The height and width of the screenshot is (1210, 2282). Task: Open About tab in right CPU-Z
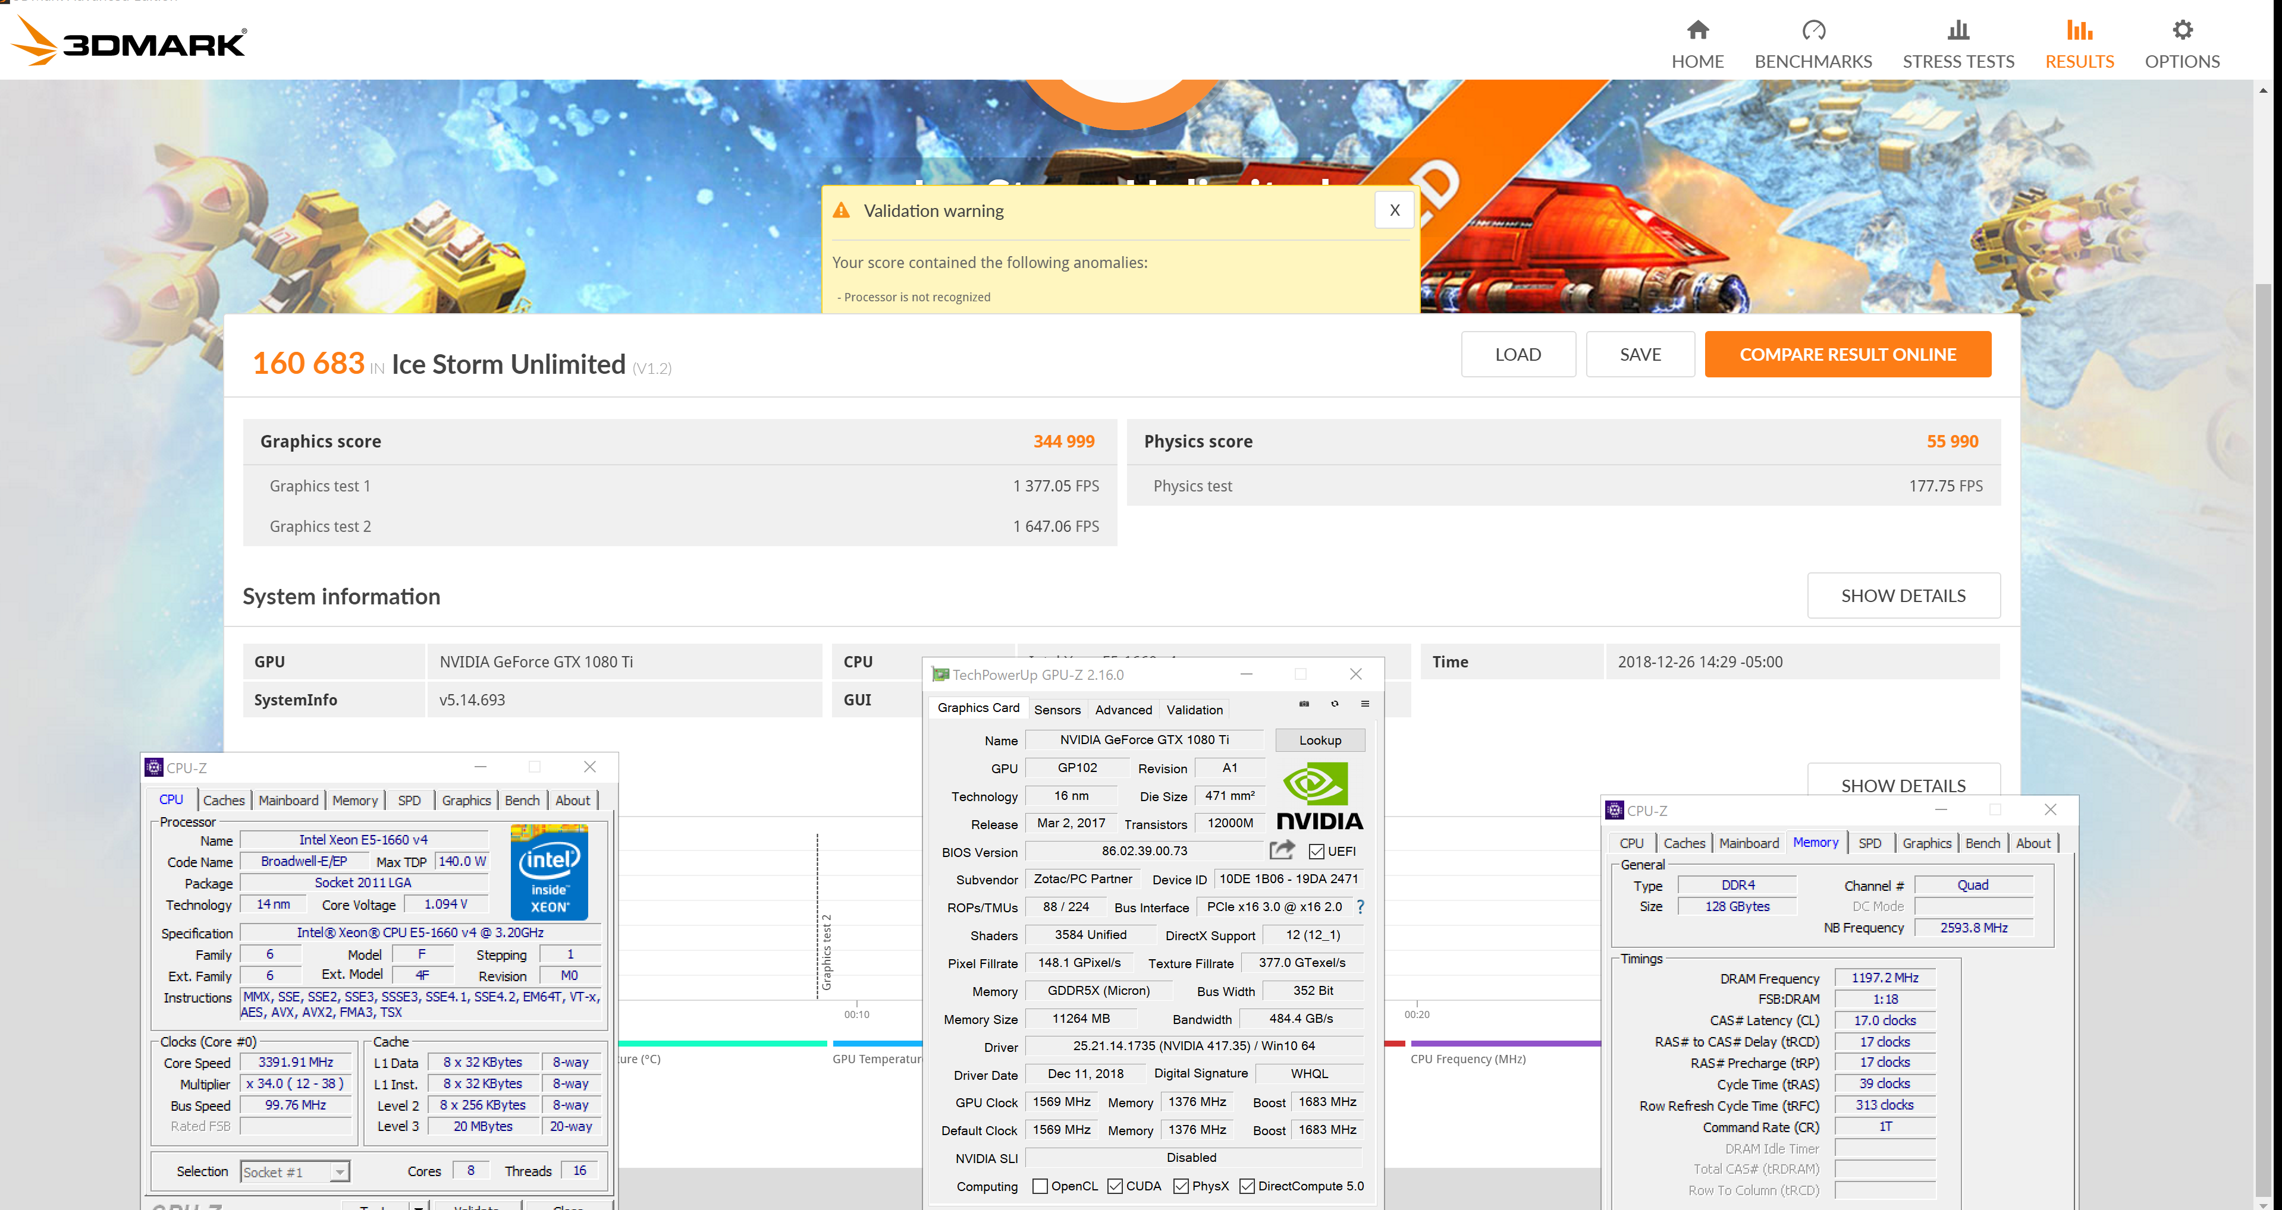[x=2033, y=843]
